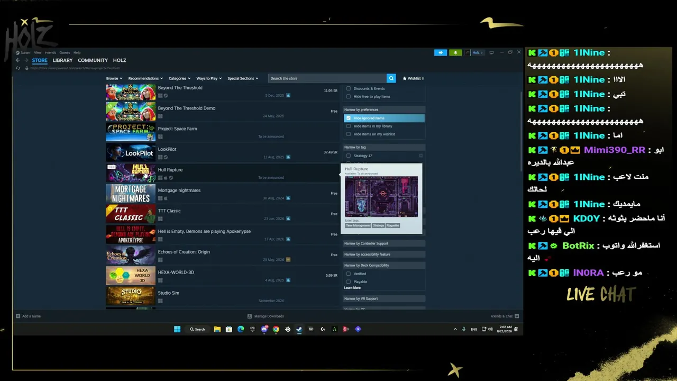
Task: Open the Categories dropdown
Action: pyautogui.click(x=180, y=78)
